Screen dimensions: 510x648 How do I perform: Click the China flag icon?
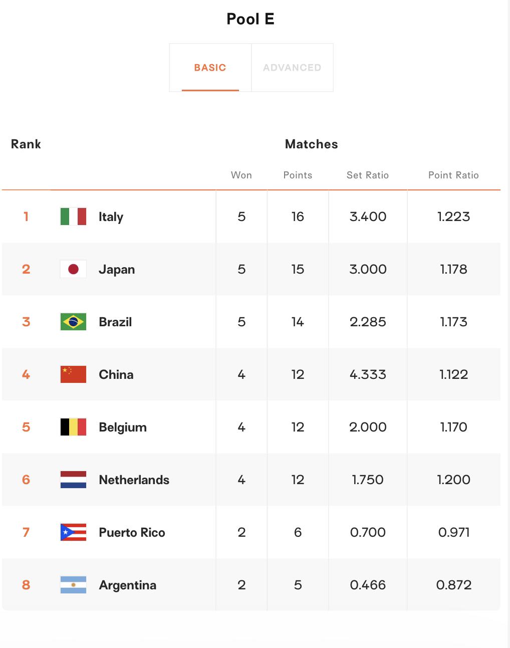click(x=73, y=374)
